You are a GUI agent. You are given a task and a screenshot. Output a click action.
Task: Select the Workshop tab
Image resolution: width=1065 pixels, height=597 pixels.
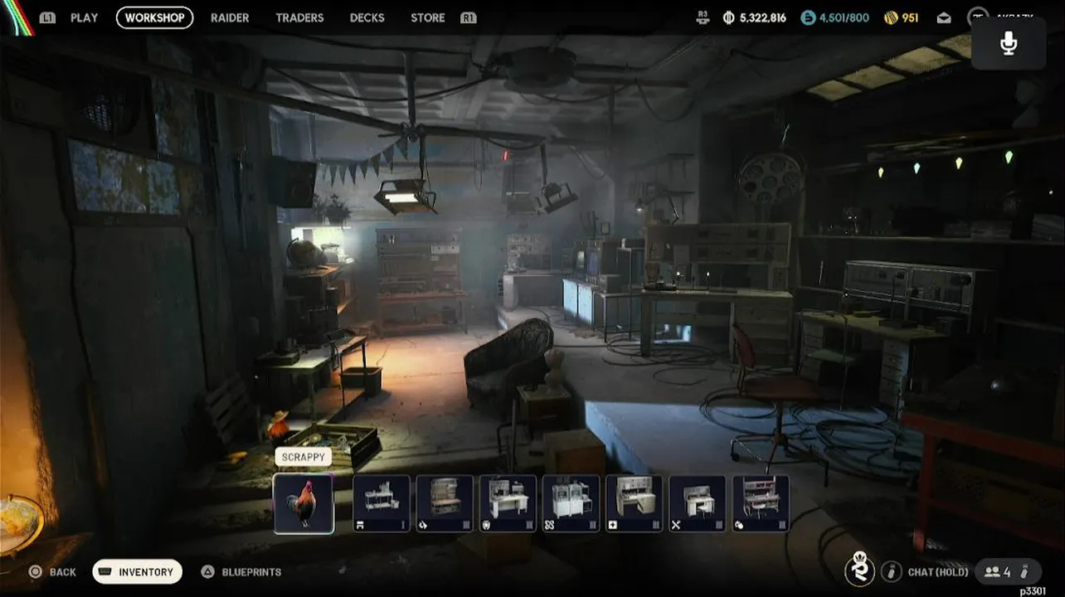[154, 17]
